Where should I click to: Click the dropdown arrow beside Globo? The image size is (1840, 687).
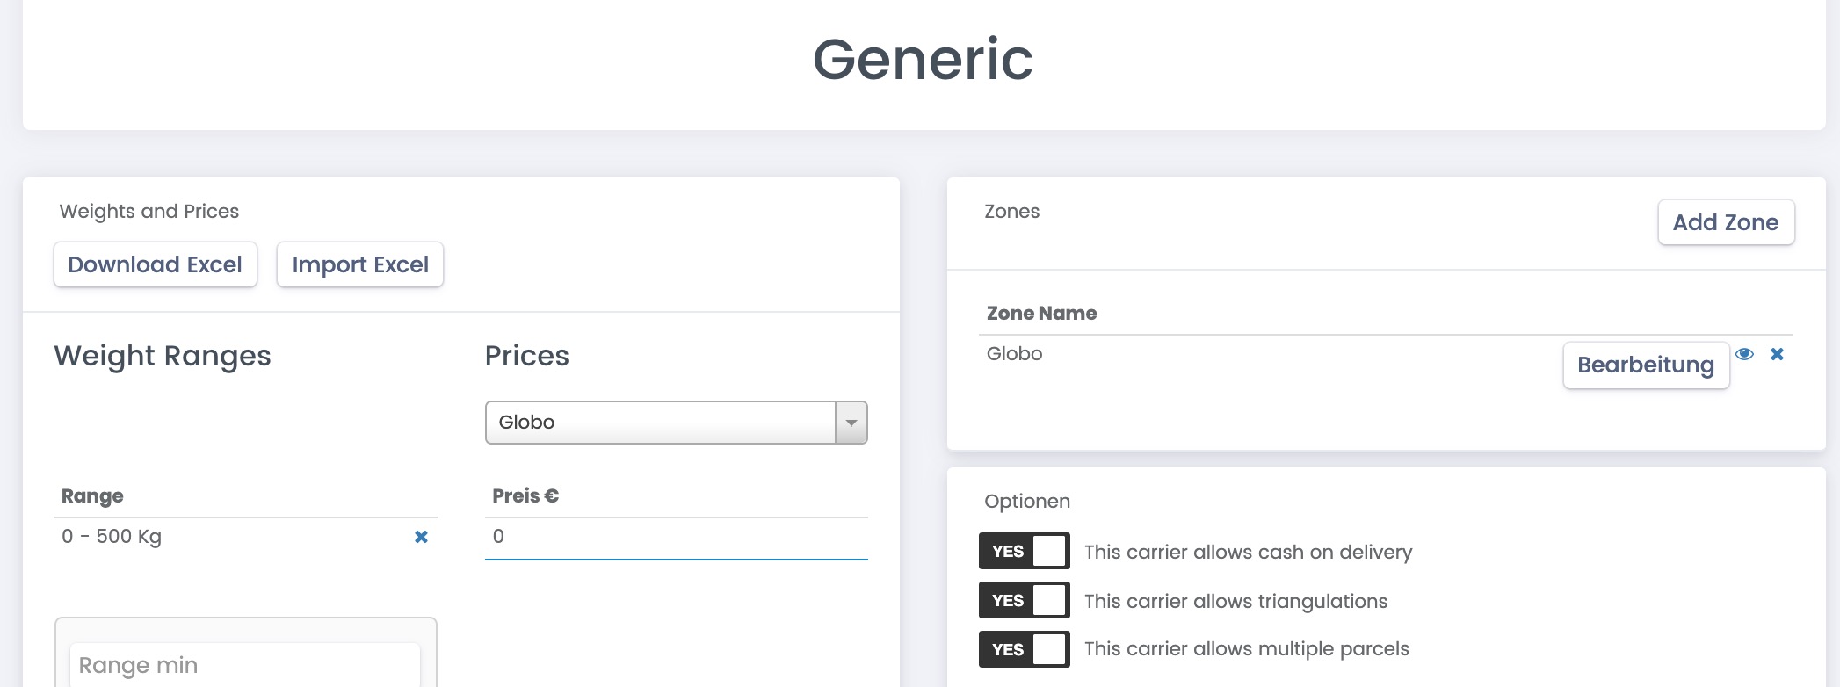pos(851,423)
